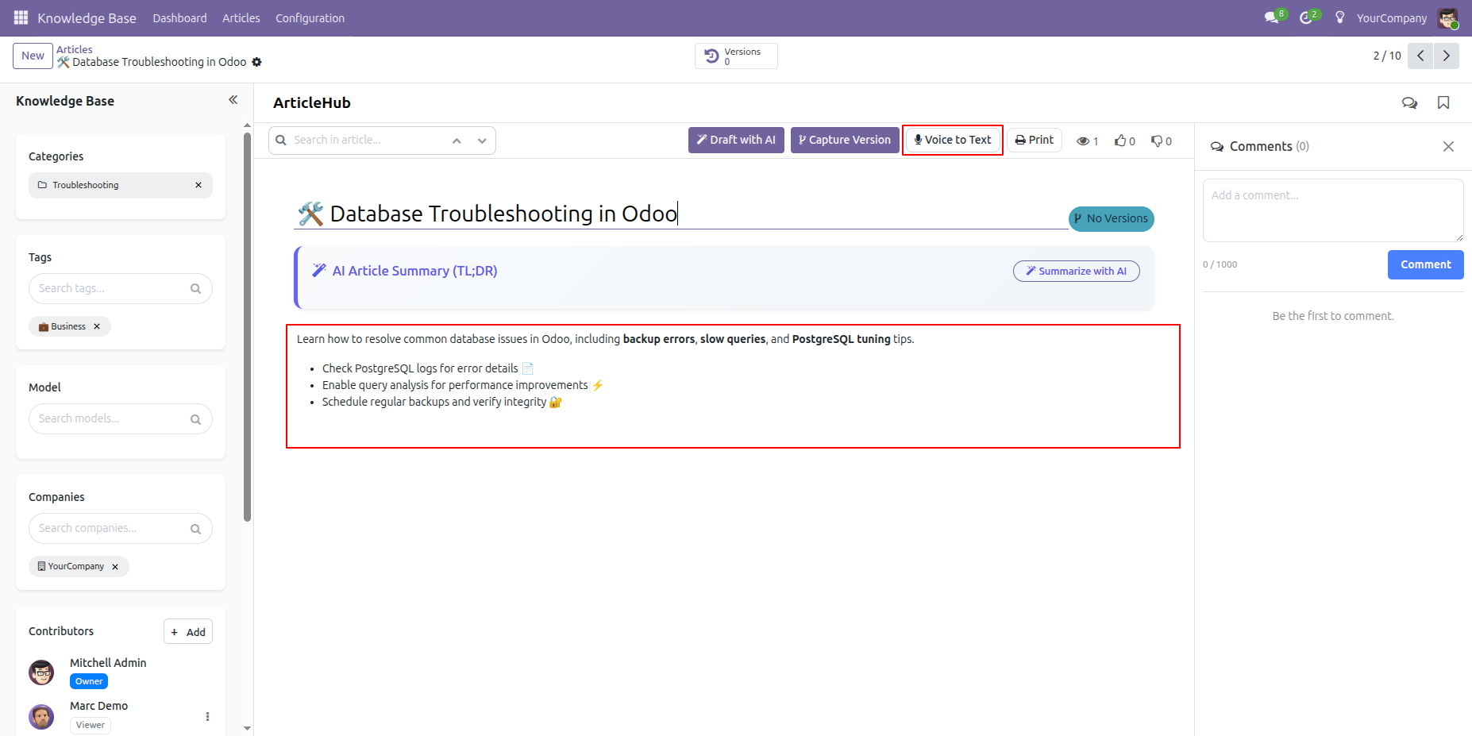
Task: Click Marc Demo avatar
Action: [41, 716]
